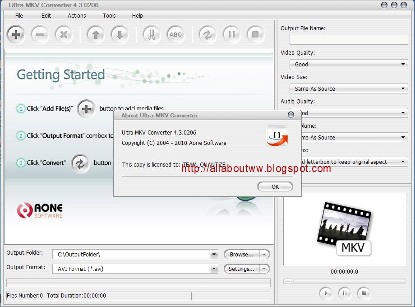Image resolution: width=415 pixels, height=307 pixels.
Task: Open the Browse button's arrow menu
Action: (x=264, y=255)
